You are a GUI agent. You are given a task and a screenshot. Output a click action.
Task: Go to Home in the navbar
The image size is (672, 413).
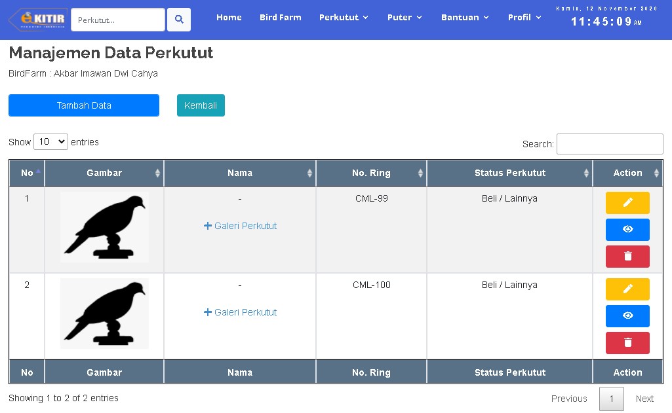[229, 18]
